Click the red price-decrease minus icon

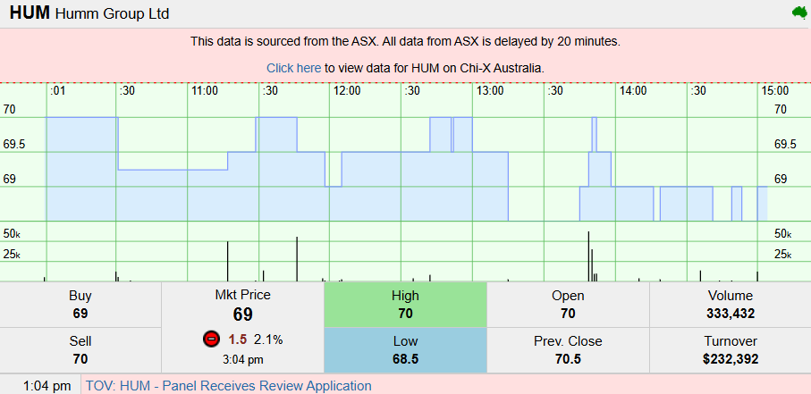[211, 340]
